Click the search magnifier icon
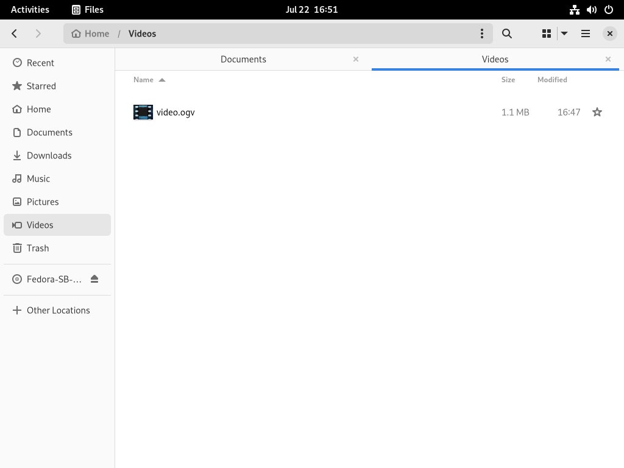 click(506, 34)
